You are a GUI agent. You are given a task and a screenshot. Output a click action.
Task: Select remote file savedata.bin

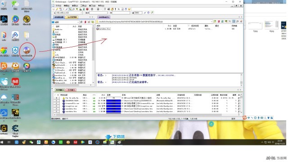coord(104,29)
